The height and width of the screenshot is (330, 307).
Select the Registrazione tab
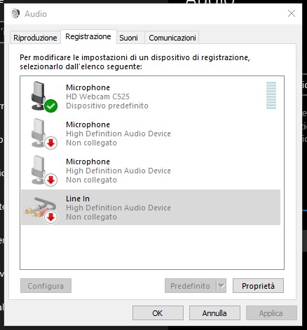click(x=88, y=36)
